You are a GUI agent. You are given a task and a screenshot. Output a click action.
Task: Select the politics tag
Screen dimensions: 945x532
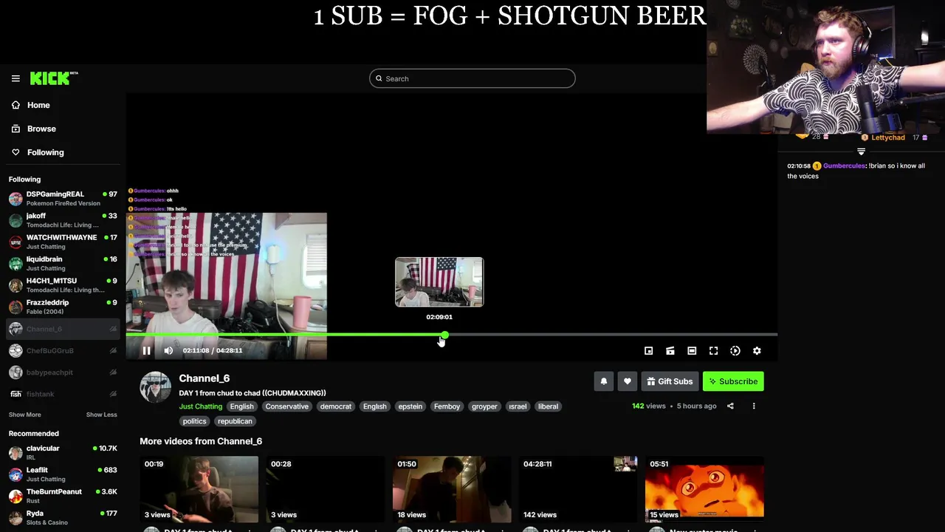(x=195, y=421)
